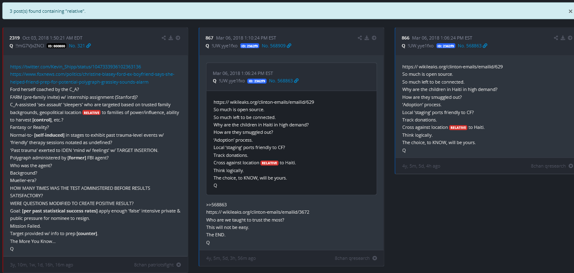Screen dimensions: 574x273
Task: Click the red RELATIVE highlight in post 867's quote
Action: (x=269, y=163)
